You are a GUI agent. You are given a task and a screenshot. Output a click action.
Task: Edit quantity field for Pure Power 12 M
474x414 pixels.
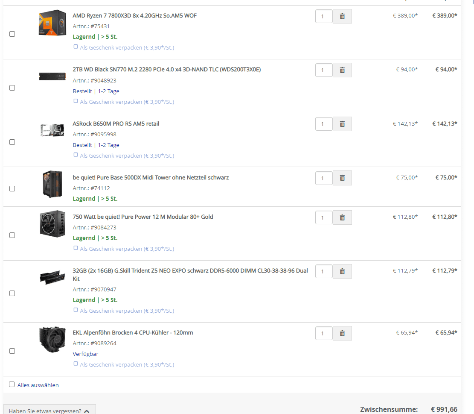[324, 217]
